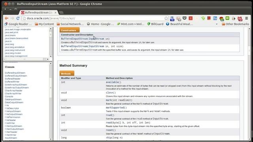The image size is (253, 142).
Task: Click main page scroll-up arrow
Action: [249, 29]
